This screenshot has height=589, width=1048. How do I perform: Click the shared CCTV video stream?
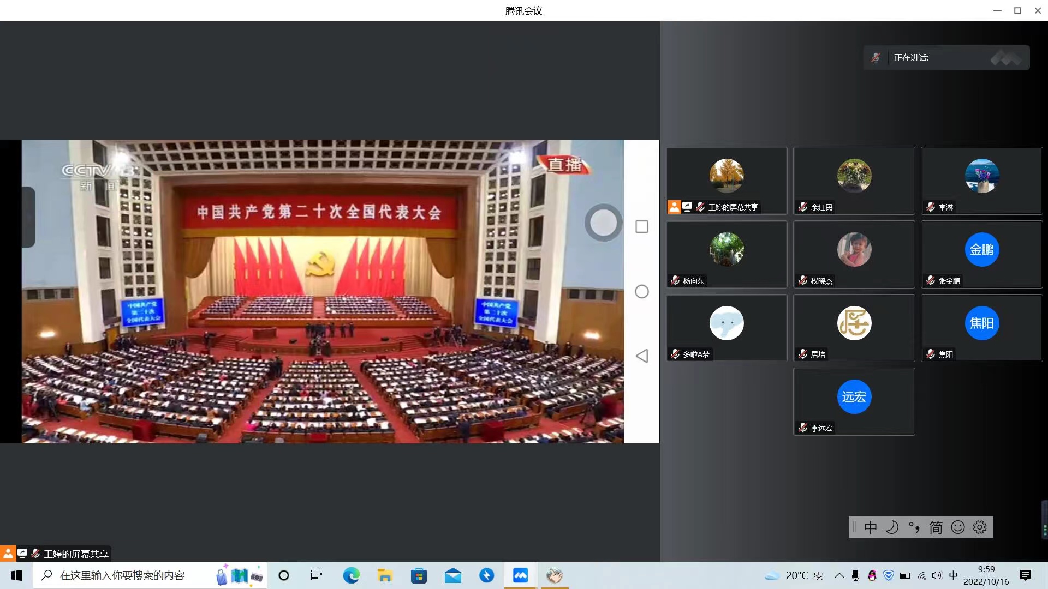coord(323,291)
